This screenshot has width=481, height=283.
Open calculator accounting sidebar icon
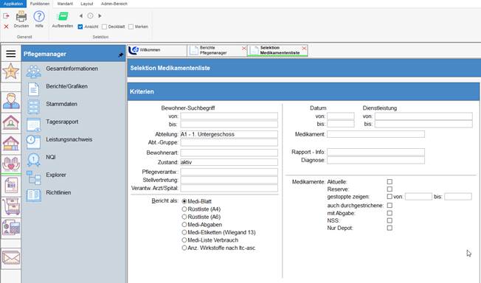tap(11, 227)
